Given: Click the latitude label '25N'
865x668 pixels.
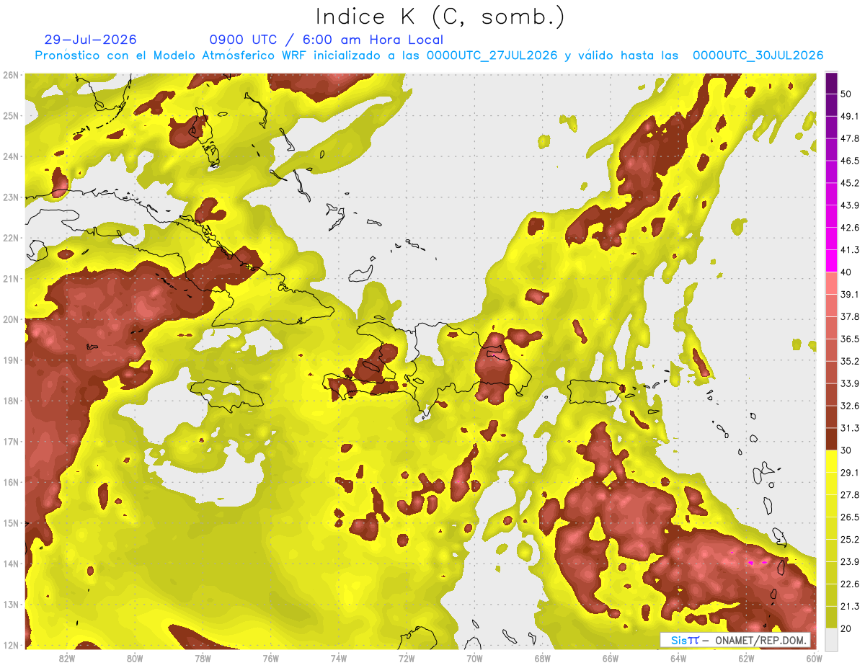Looking at the screenshot, I should click(11, 115).
